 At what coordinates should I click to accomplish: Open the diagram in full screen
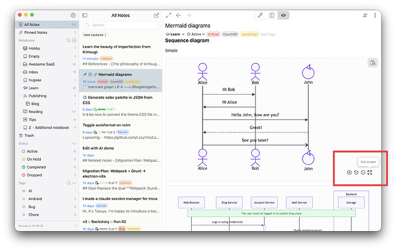370,172
